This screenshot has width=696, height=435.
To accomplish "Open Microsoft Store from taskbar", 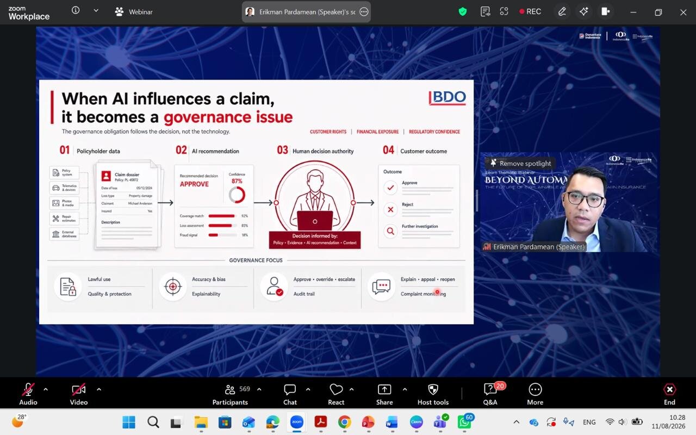I will pos(225,422).
